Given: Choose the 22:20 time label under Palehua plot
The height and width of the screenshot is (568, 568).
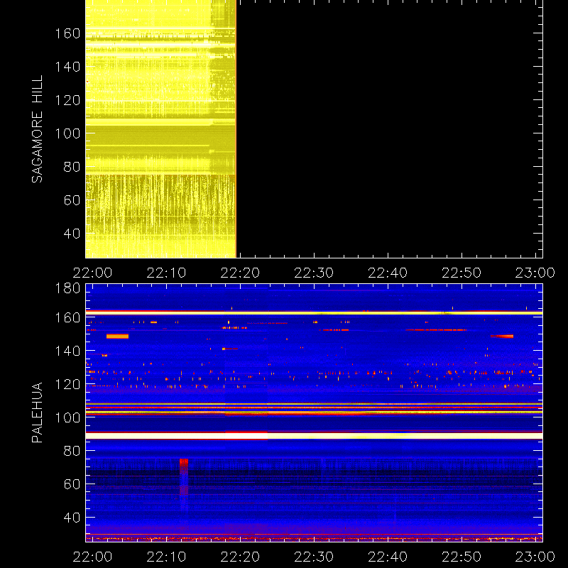Looking at the screenshot, I should point(240,557).
